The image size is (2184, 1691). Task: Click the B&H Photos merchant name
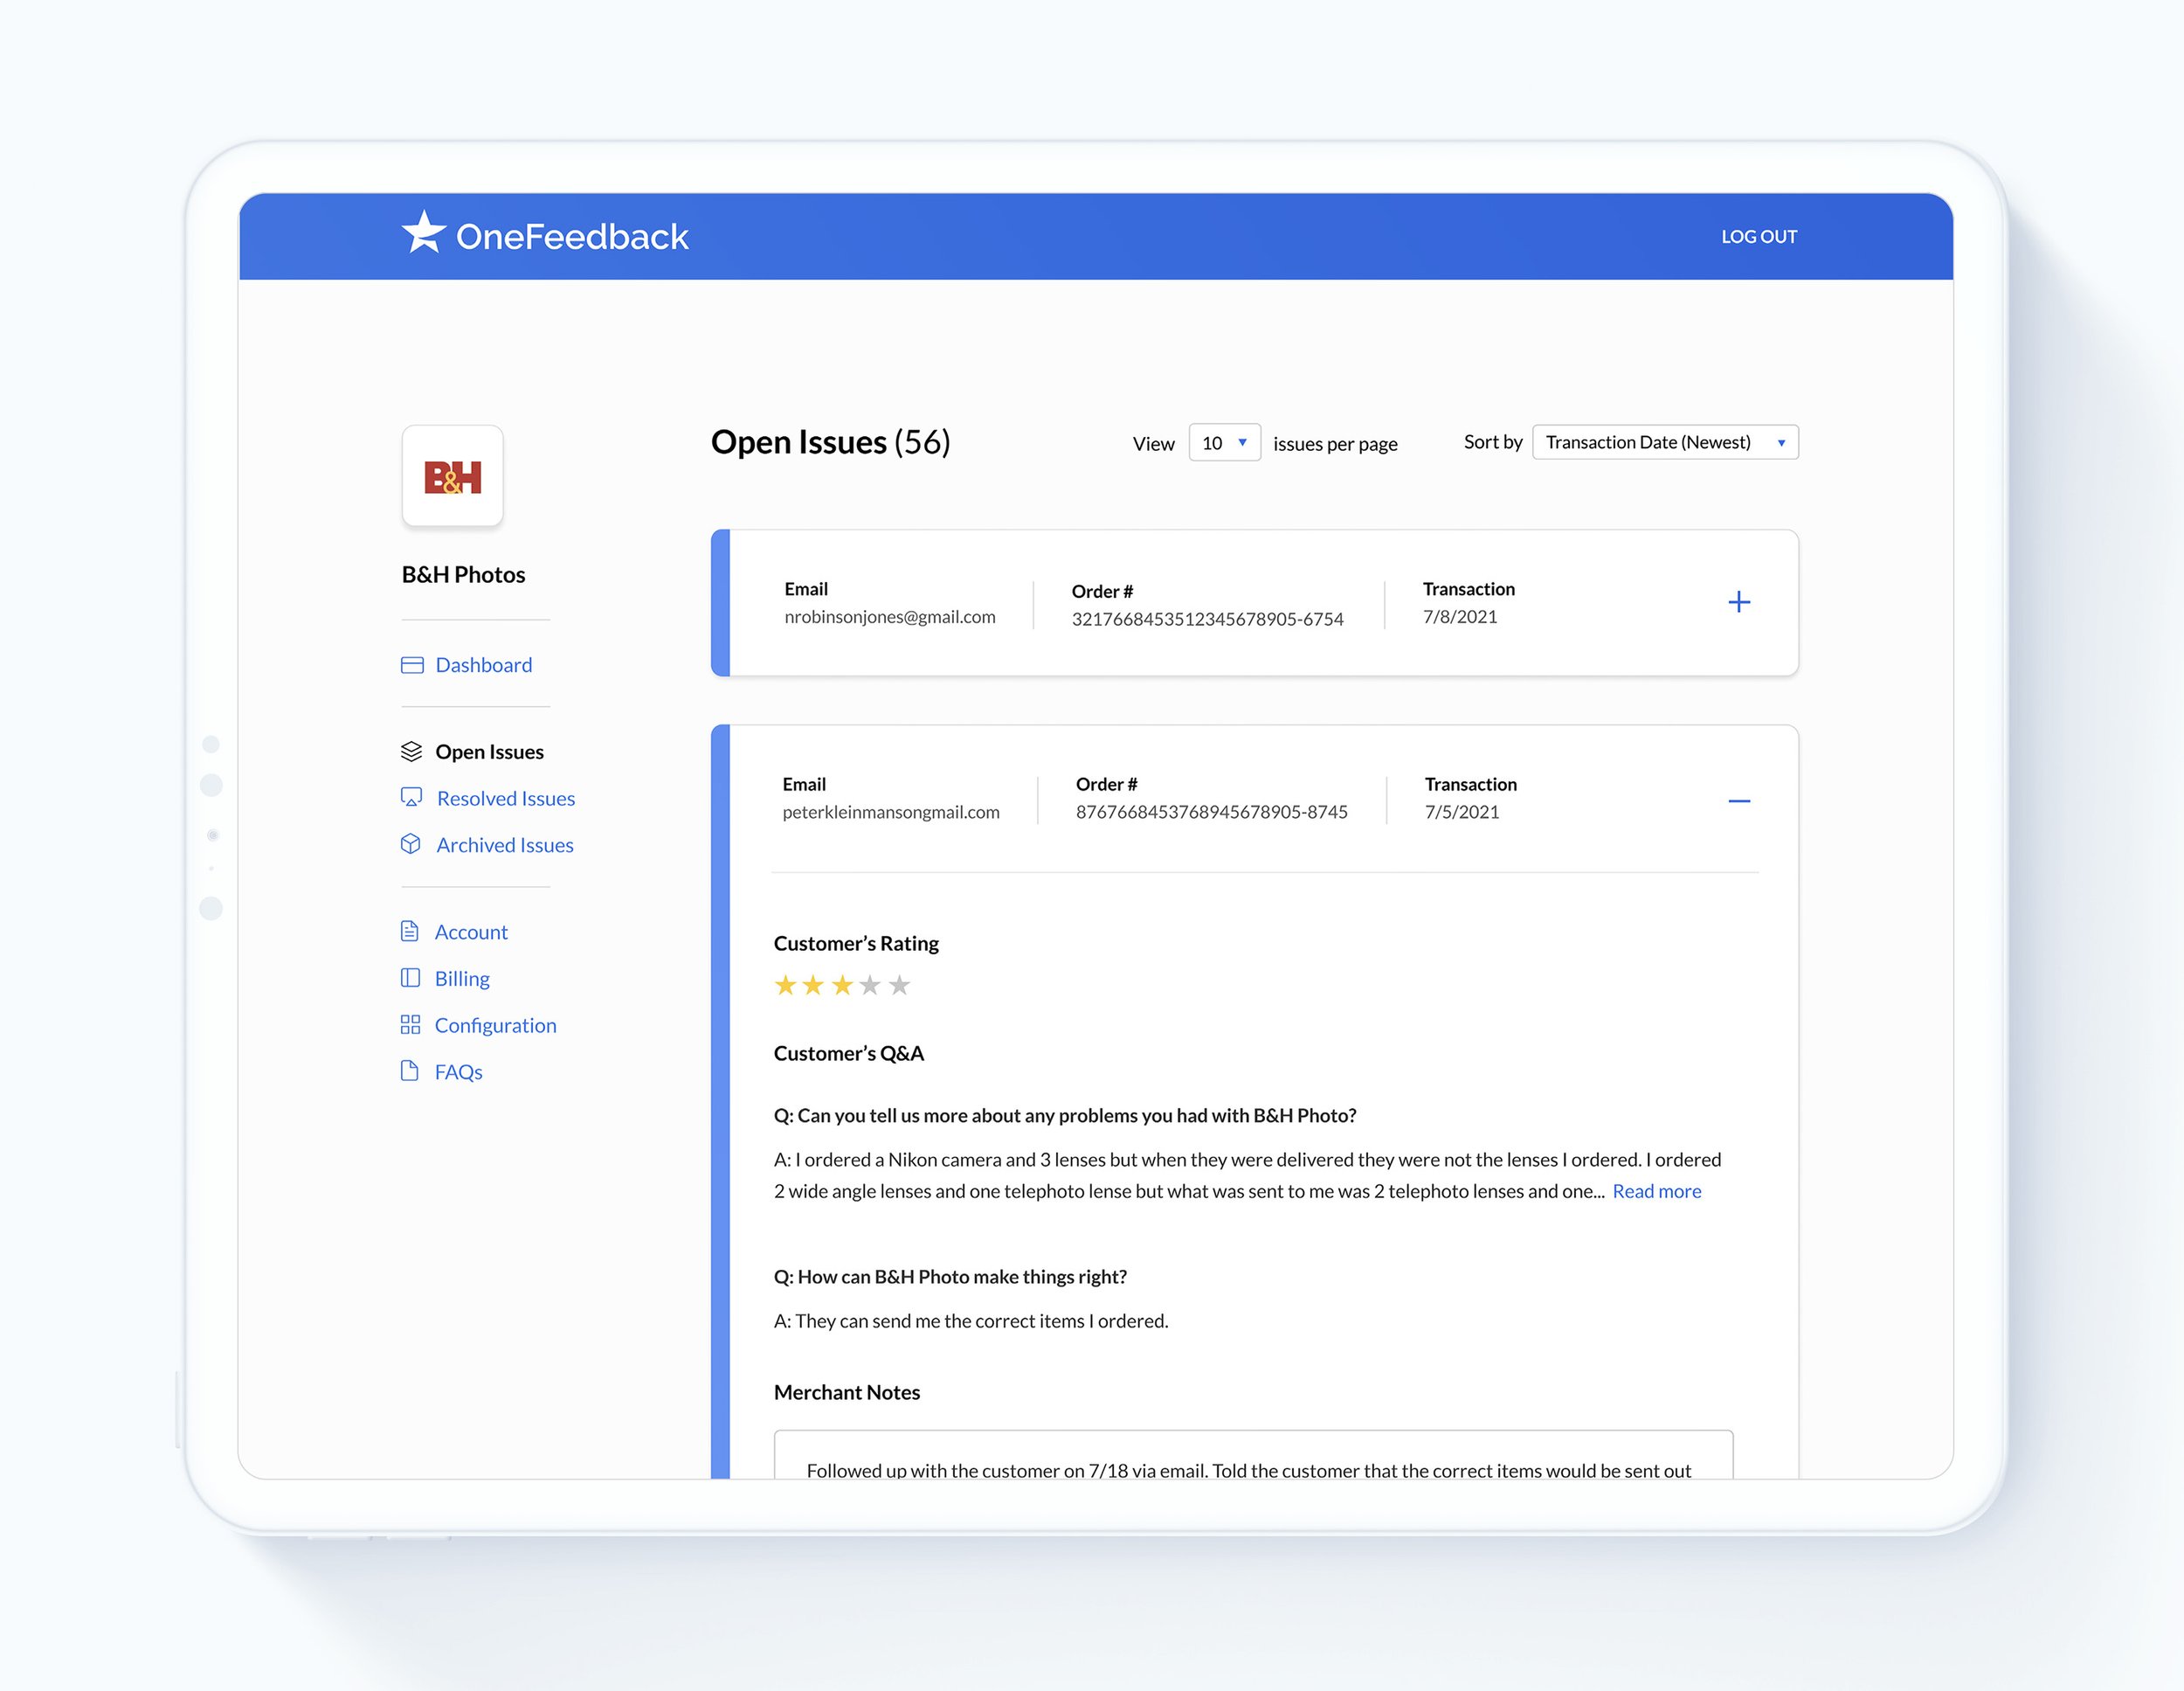[x=463, y=574]
